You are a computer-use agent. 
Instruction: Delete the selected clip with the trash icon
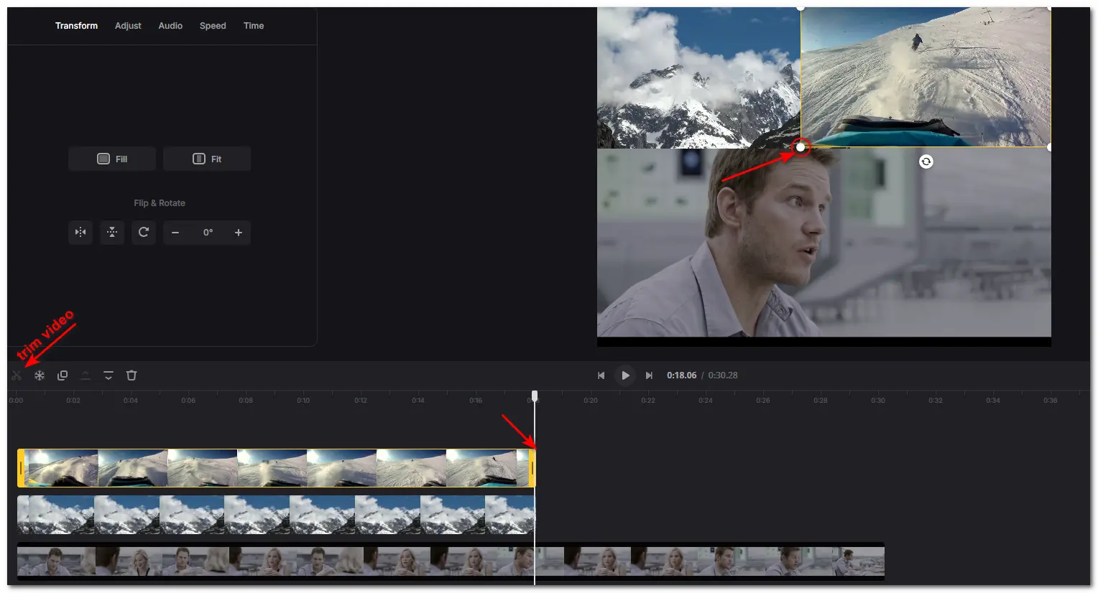coord(132,375)
